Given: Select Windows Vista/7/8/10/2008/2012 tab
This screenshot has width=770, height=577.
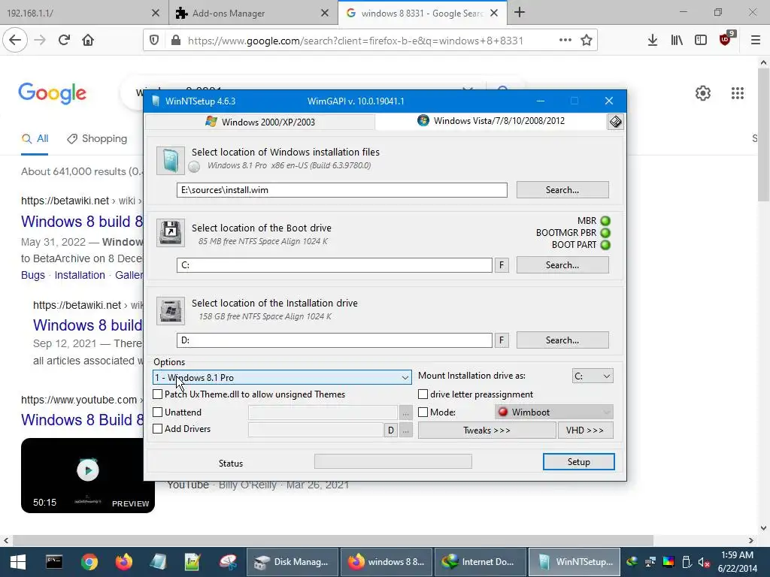Looking at the screenshot, I should click(491, 121).
